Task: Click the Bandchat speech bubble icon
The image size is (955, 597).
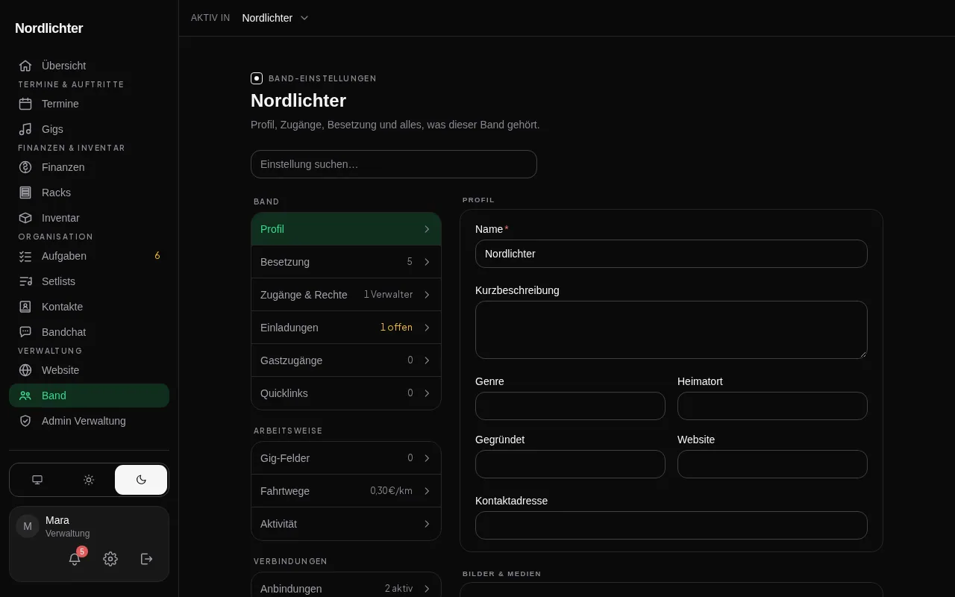Action: coord(25,332)
